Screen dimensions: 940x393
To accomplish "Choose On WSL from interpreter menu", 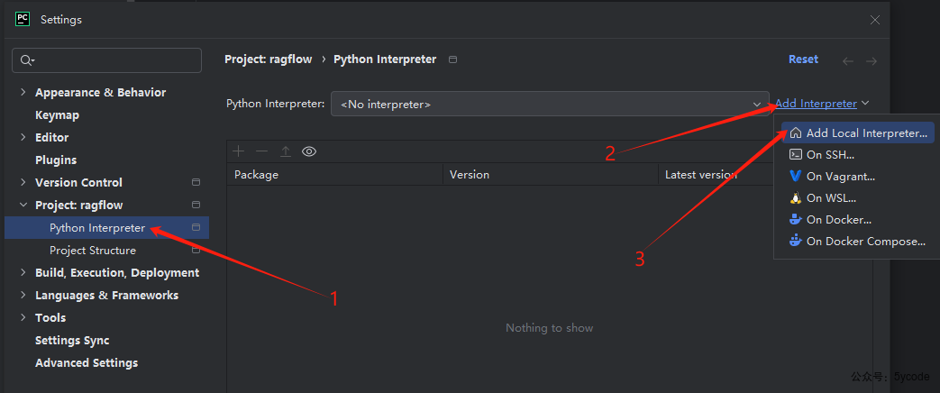I will coord(857,197).
